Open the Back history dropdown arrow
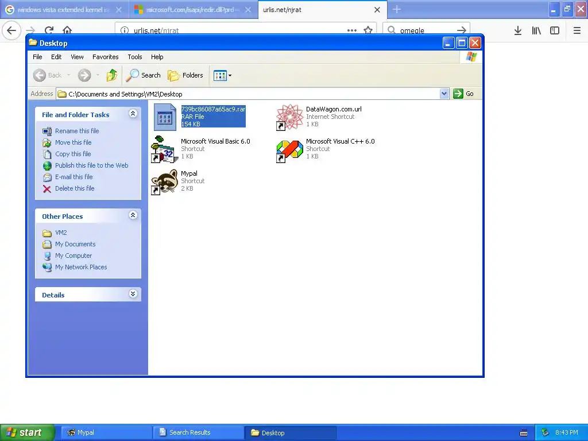Screen dimensions: 588x441 coord(69,75)
